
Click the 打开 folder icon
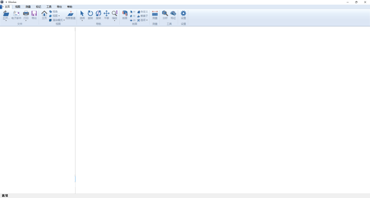(x=6, y=13)
